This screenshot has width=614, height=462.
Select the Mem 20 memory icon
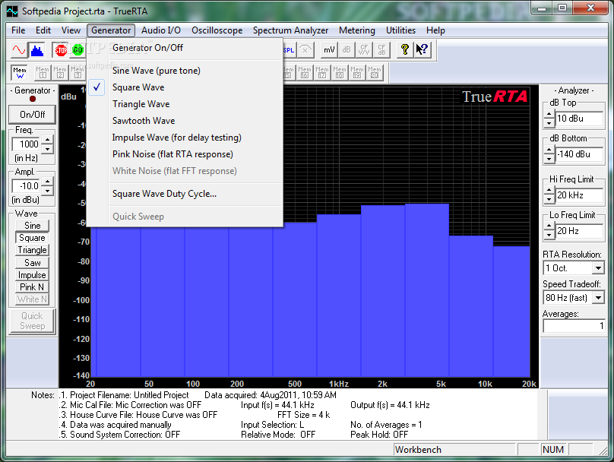(x=375, y=73)
